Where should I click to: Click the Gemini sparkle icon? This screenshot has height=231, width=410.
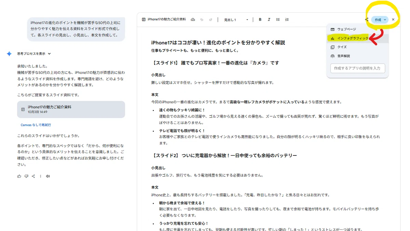9,54
